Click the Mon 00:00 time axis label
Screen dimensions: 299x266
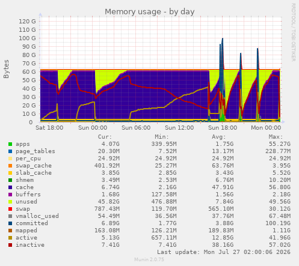tap(266, 128)
